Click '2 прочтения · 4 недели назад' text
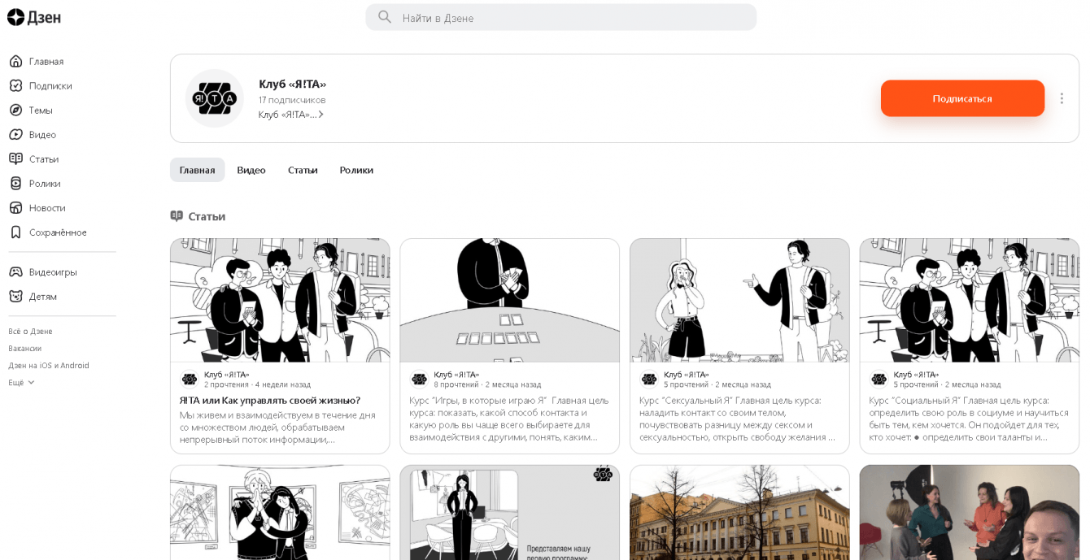The height and width of the screenshot is (560, 1090). point(257,384)
